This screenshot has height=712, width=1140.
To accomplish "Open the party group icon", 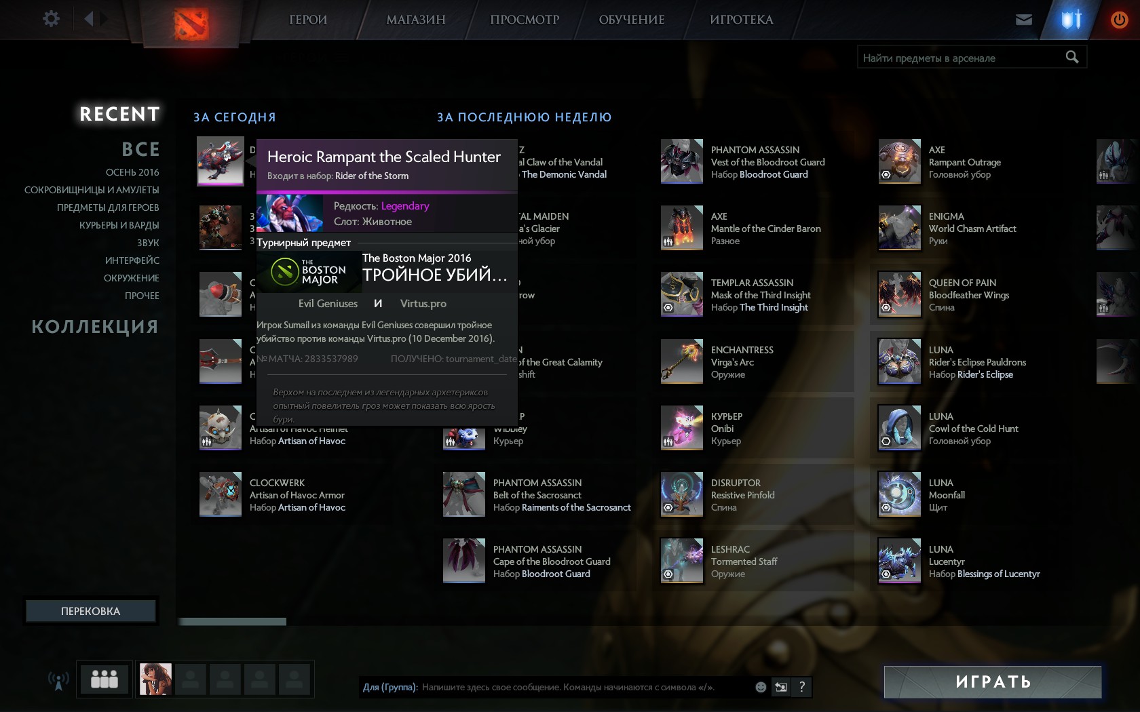I will (x=104, y=679).
